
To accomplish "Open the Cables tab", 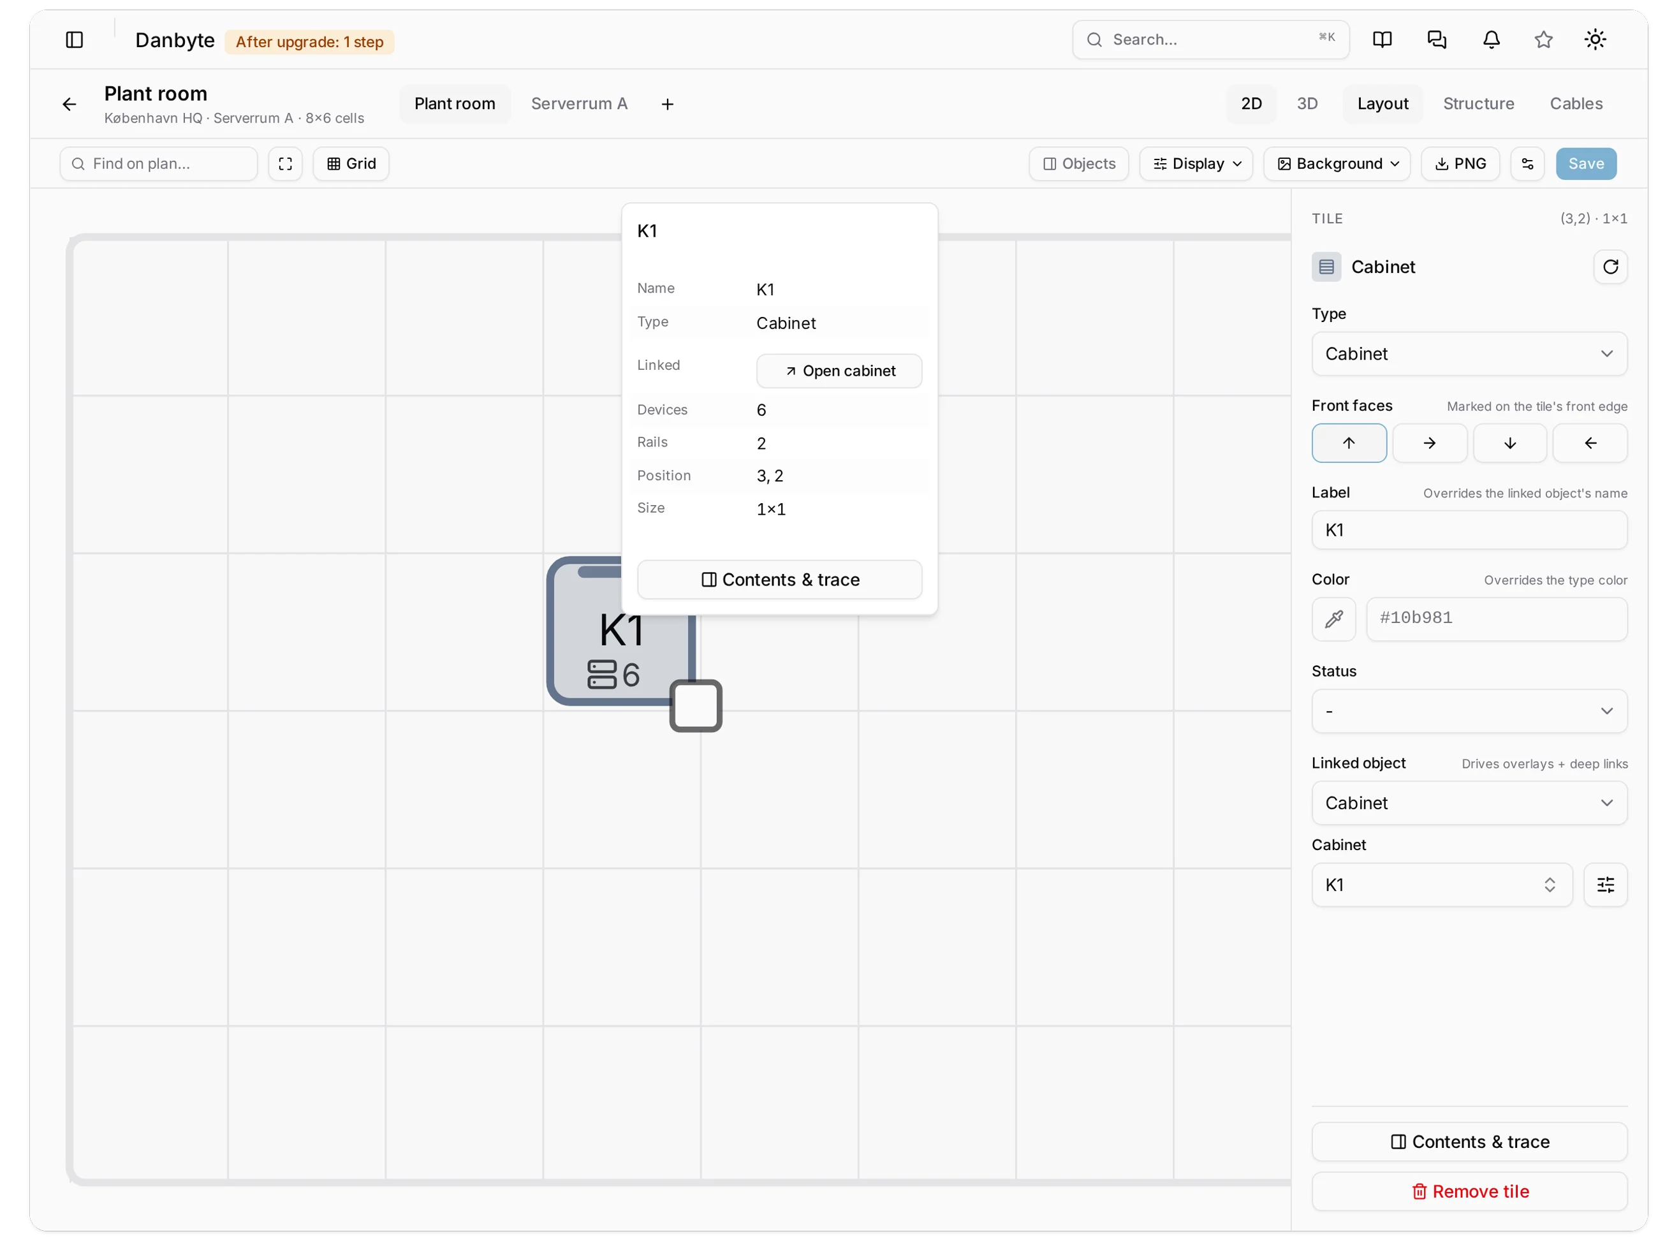I will (1576, 103).
